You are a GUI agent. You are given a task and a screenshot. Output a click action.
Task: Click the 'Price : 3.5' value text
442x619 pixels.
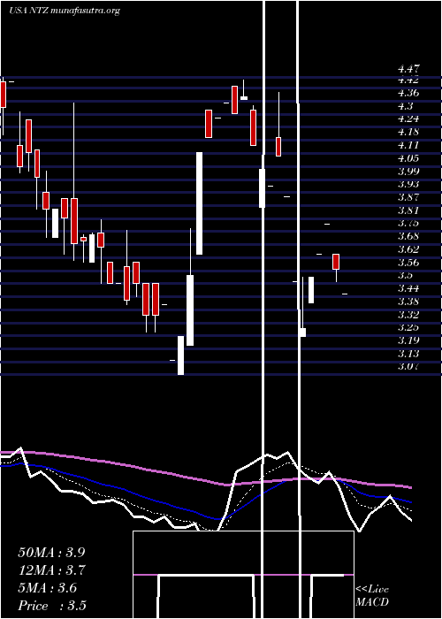(52, 606)
